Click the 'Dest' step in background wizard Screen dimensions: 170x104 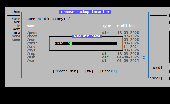[x=16, y=29]
